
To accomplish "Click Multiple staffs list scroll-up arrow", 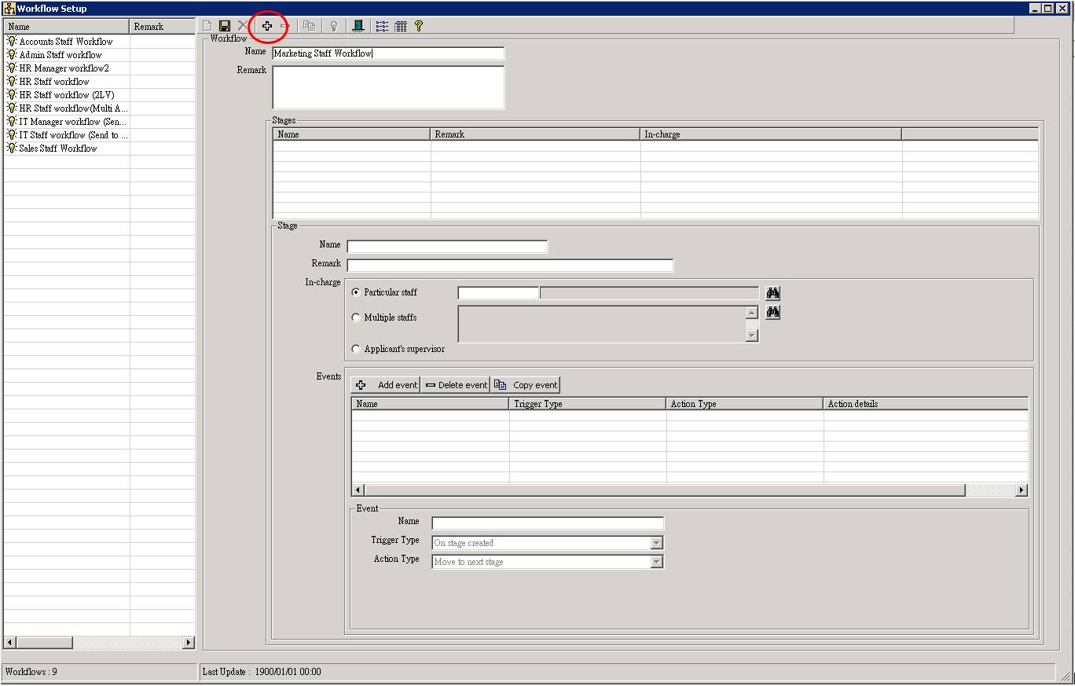I will click(x=752, y=313).
